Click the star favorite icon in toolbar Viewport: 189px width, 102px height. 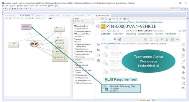pos(167,39)
